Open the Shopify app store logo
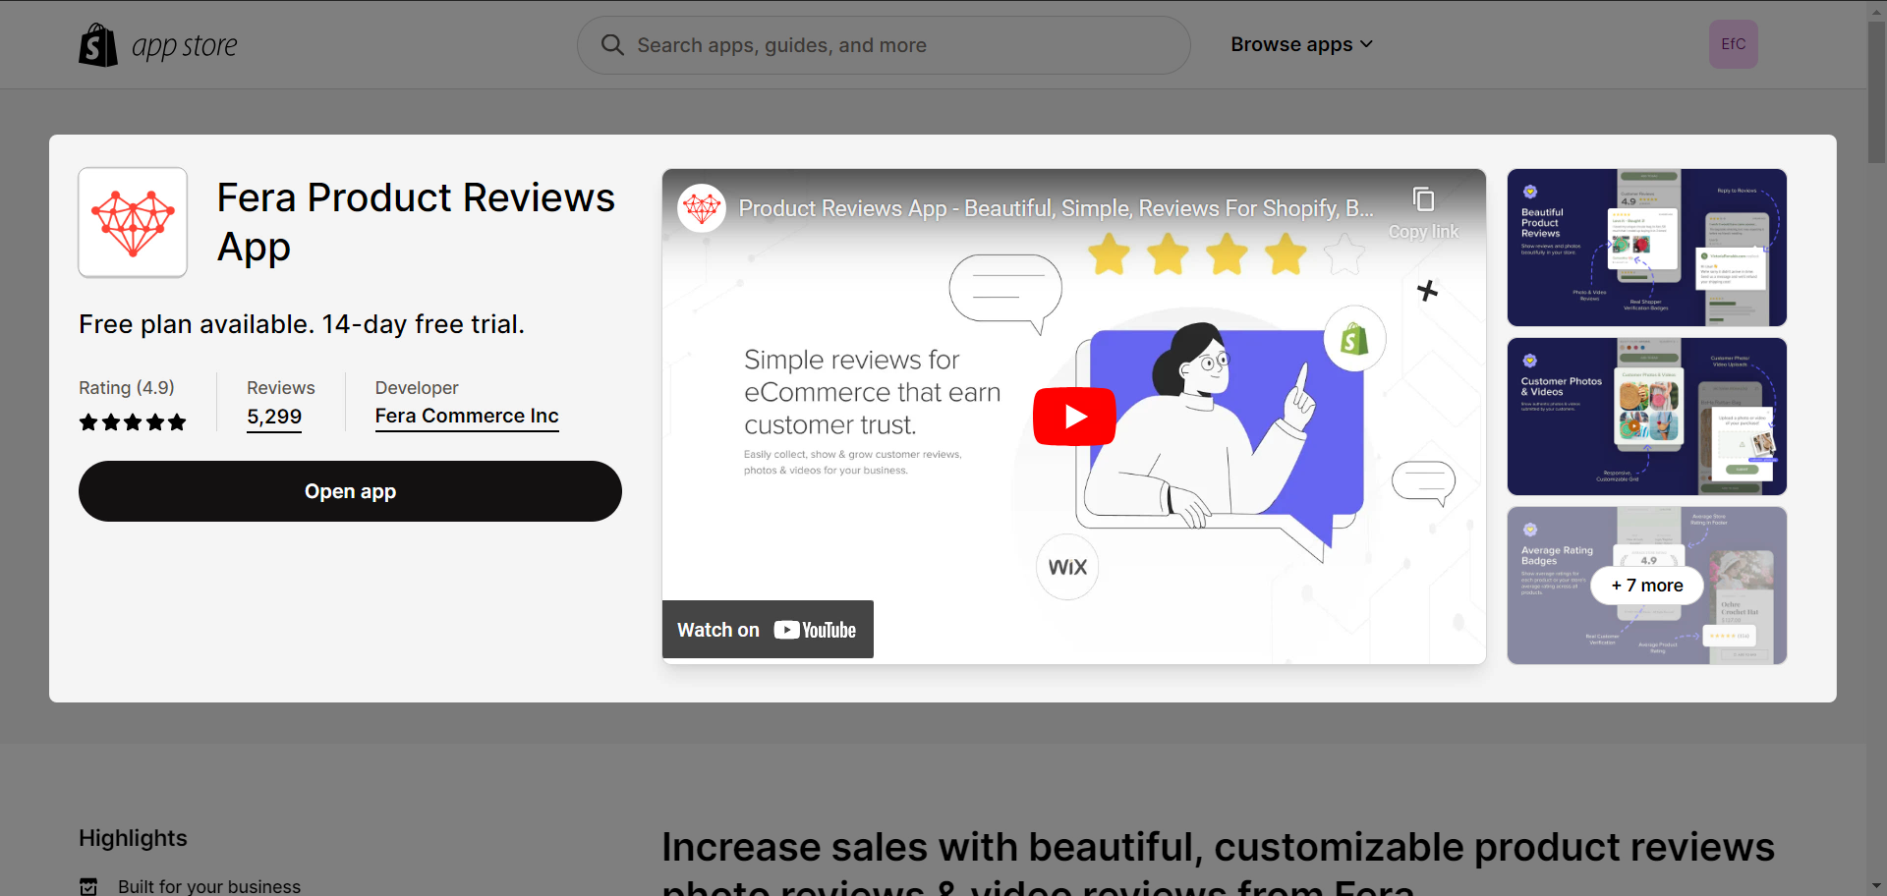1887x896 pixels. [x=158, y=45]
